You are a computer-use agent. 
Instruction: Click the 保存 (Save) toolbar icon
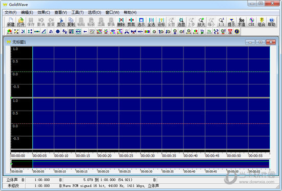[x=31, y=22]
